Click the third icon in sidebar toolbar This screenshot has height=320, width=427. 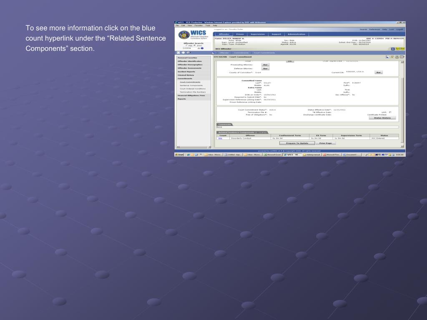tap(188, 52)
